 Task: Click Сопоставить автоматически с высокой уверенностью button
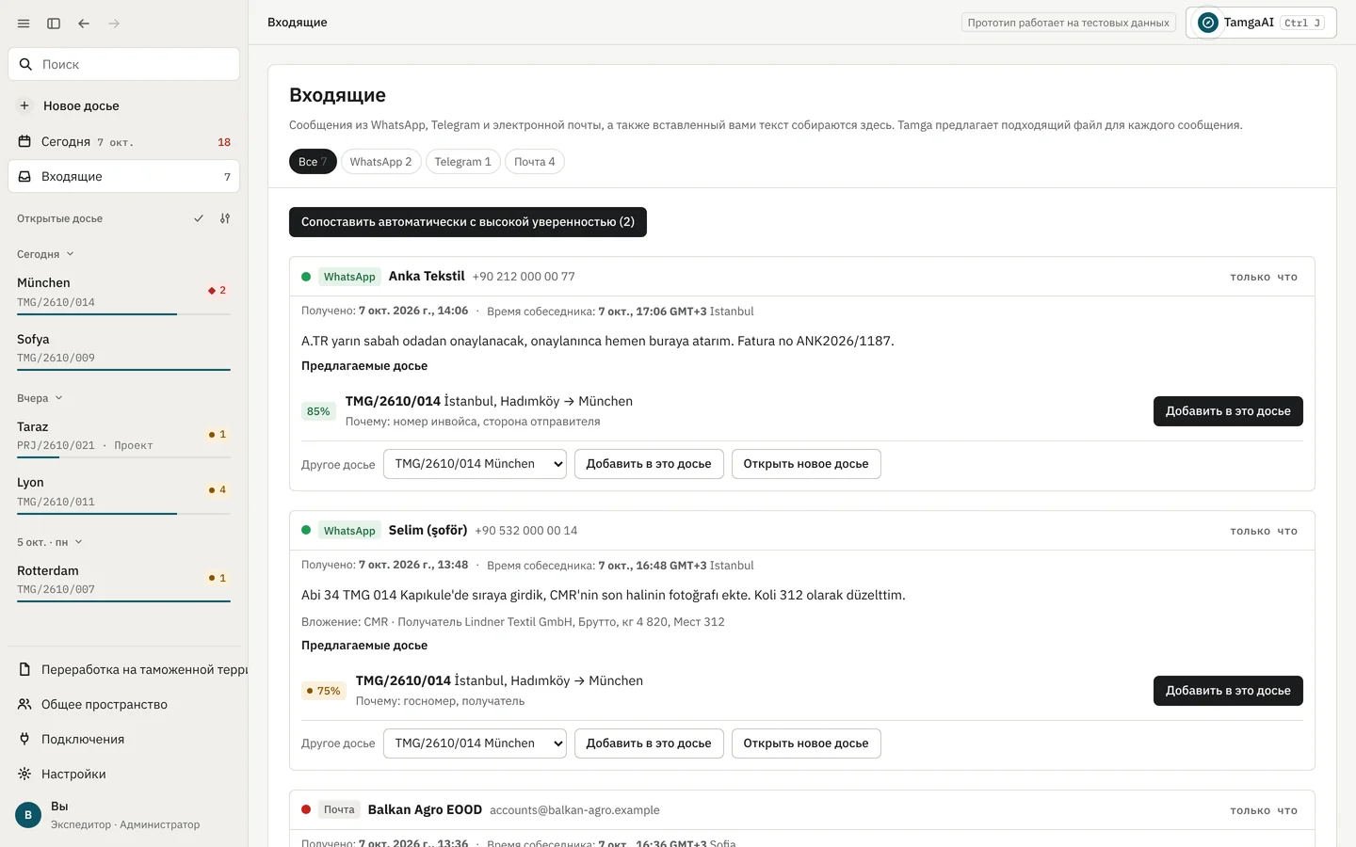(x=468, y=222)
